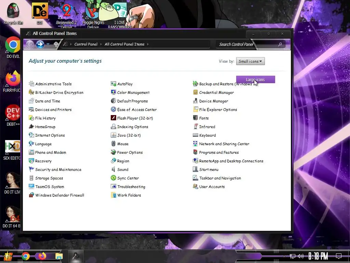
Task: Click Network and Sharing Center icon
Action: point(195,144)
